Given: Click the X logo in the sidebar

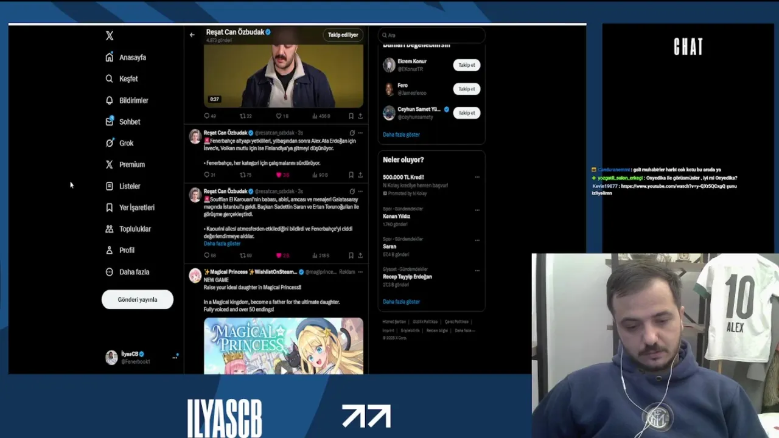Looking at the screenshot, I should [110, 36].
